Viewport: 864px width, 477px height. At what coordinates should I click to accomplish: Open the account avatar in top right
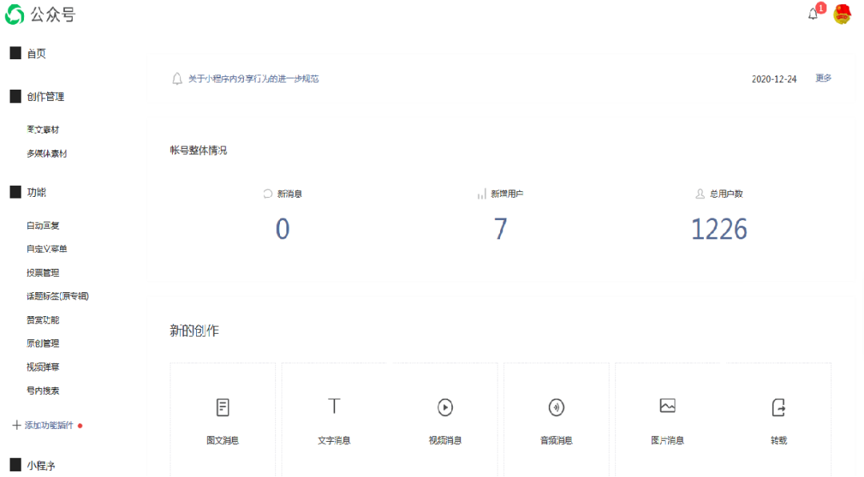842,14
